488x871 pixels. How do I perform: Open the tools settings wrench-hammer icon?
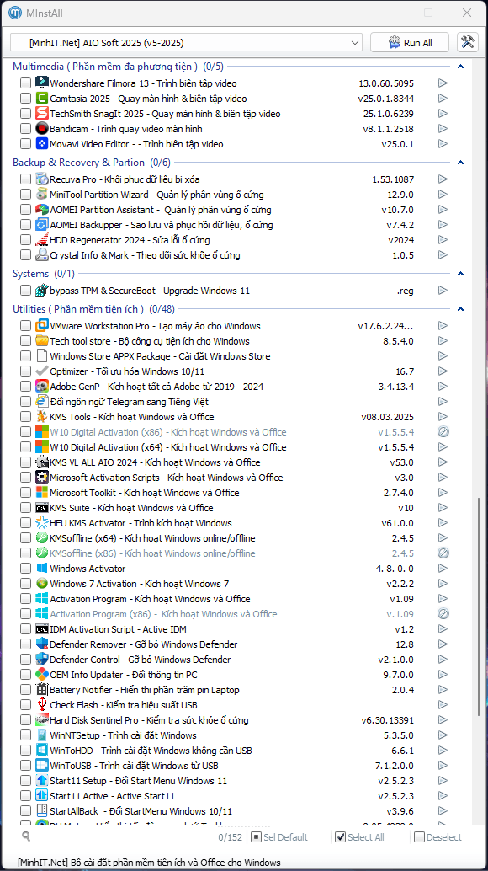point(468,42)
